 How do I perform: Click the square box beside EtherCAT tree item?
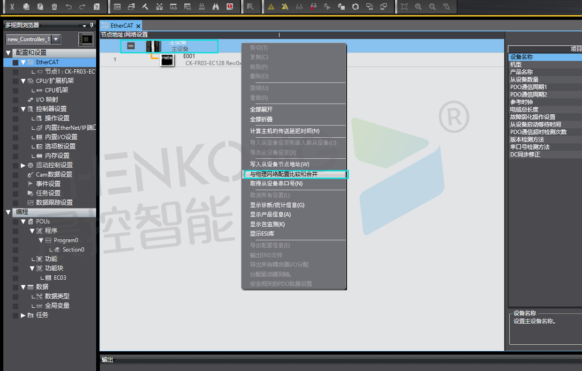[x=15, y=62]
